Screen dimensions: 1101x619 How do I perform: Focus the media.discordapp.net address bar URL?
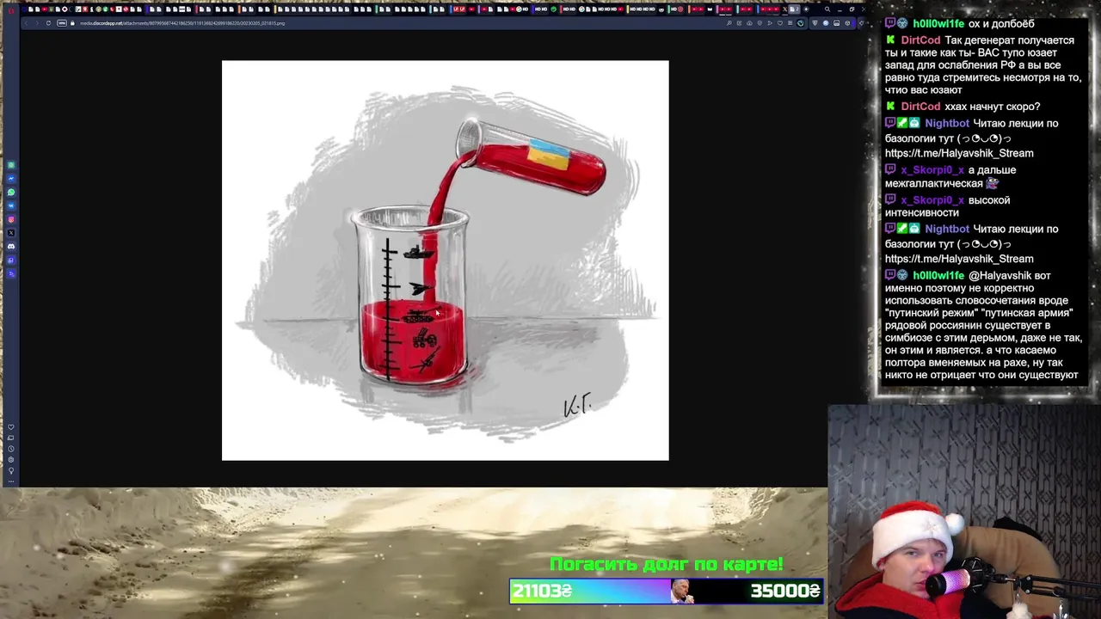182,23
